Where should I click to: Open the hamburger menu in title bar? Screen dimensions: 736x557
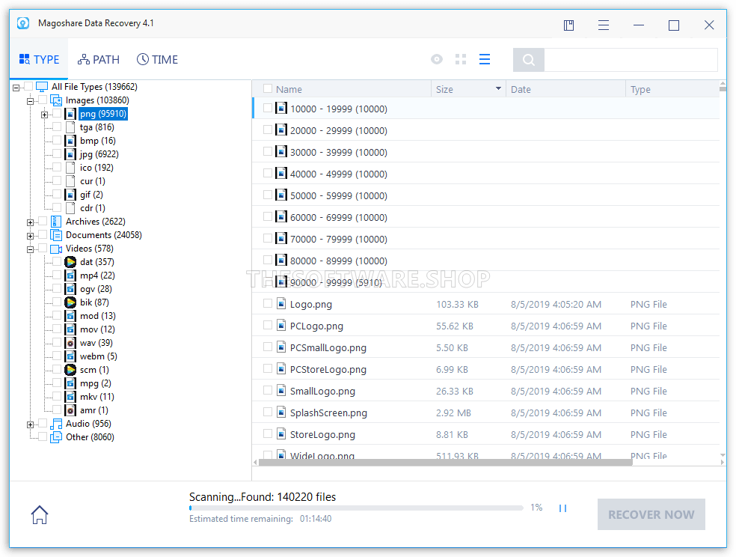pyautogui.click(x=604, y=25)
